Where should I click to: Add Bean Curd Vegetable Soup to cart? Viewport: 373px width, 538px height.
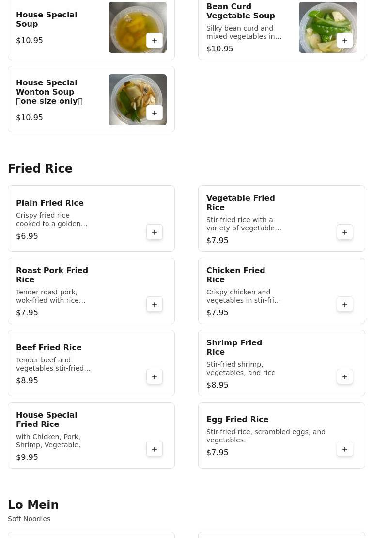(345, 41)
